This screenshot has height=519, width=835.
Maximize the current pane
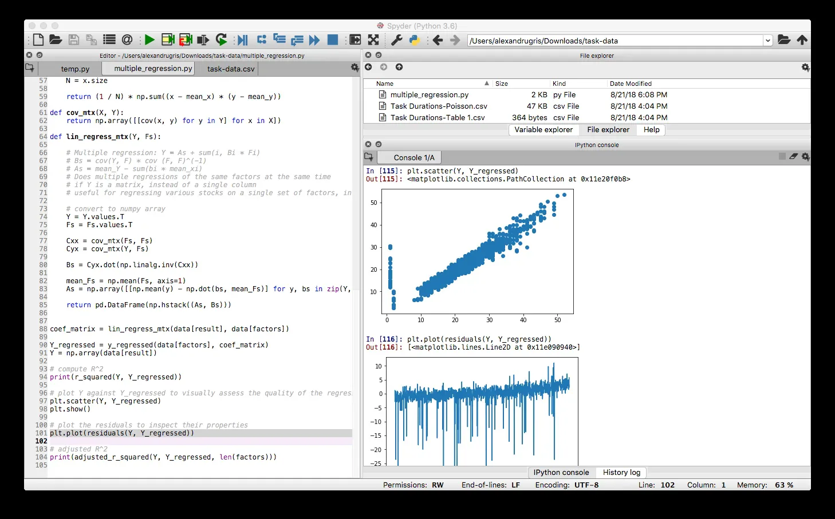pyautogui.click(x=356, y=40)
